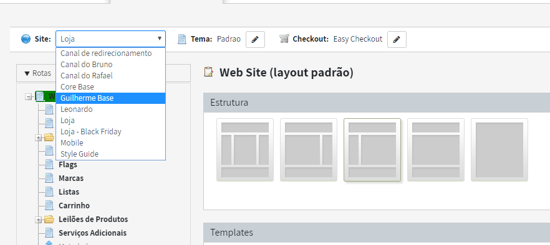Viewport: 550px width, 245px height.
Task: Select Leilões de Produtos tree item
Action: click(x=93, y=219)
